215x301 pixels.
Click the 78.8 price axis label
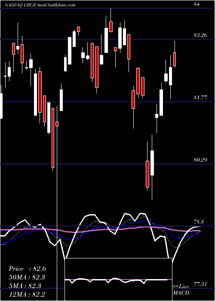click(x=199, y=222)
